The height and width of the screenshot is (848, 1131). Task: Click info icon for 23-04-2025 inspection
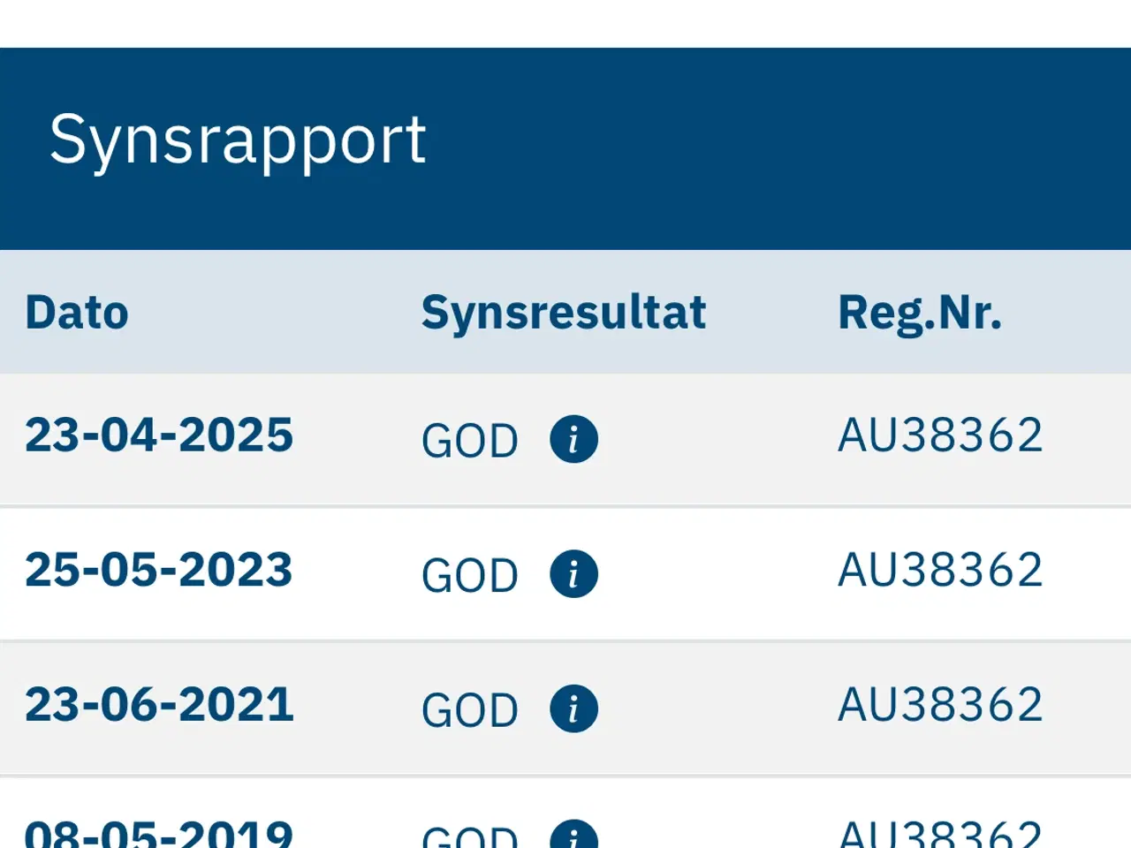573,439
